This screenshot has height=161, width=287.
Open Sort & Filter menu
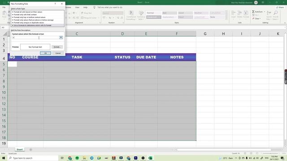269,16
